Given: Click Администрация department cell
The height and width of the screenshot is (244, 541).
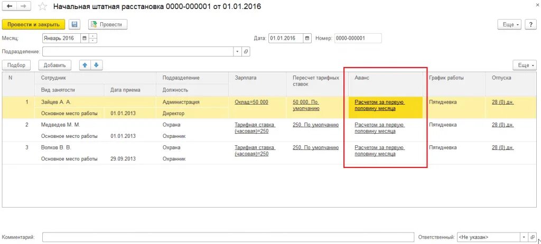Looking at the screenshot, I should point(181,102).
